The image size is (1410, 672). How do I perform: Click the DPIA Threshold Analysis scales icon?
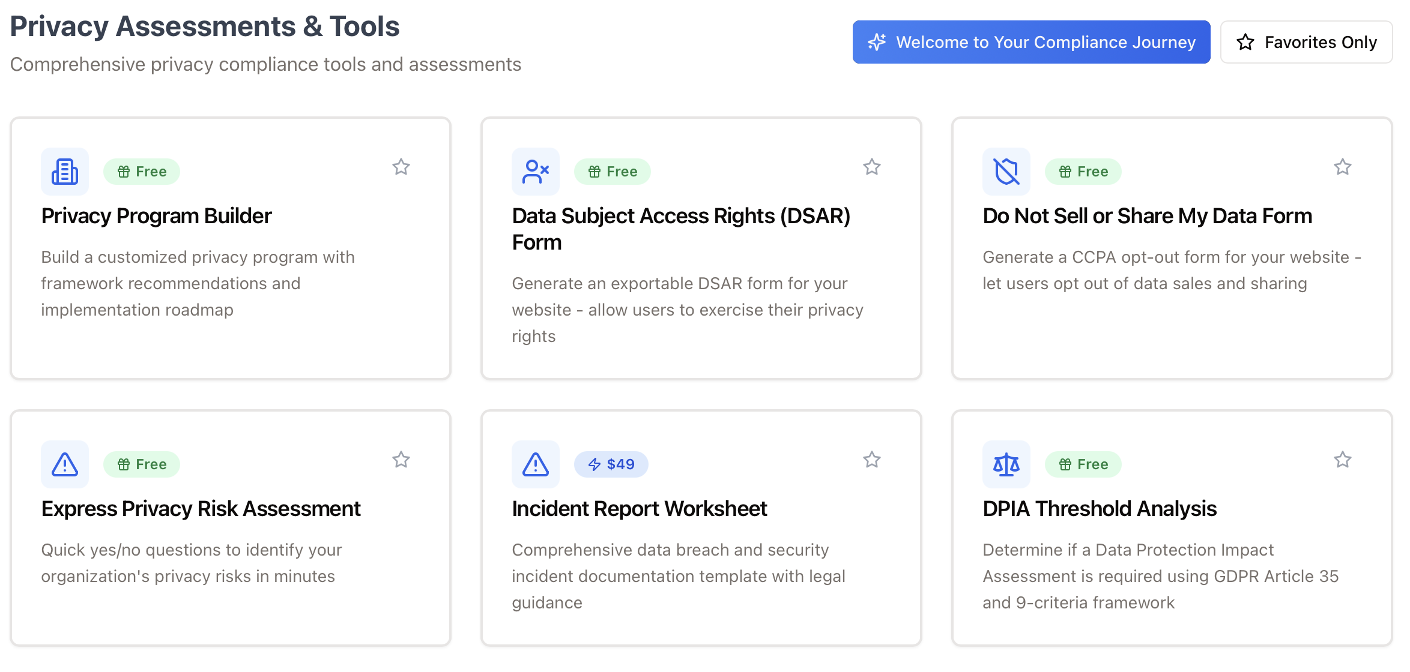click(1006, 464)
